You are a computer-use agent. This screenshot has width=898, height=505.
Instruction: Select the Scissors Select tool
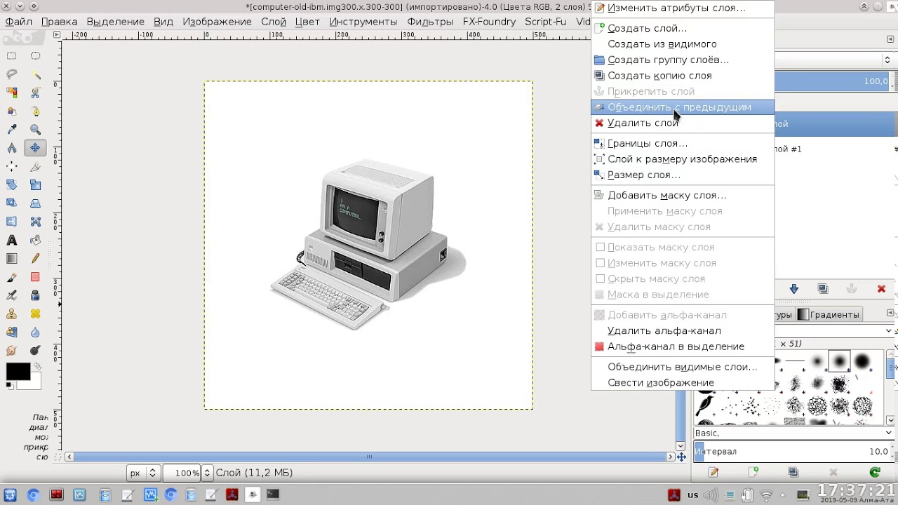[35, 93]
